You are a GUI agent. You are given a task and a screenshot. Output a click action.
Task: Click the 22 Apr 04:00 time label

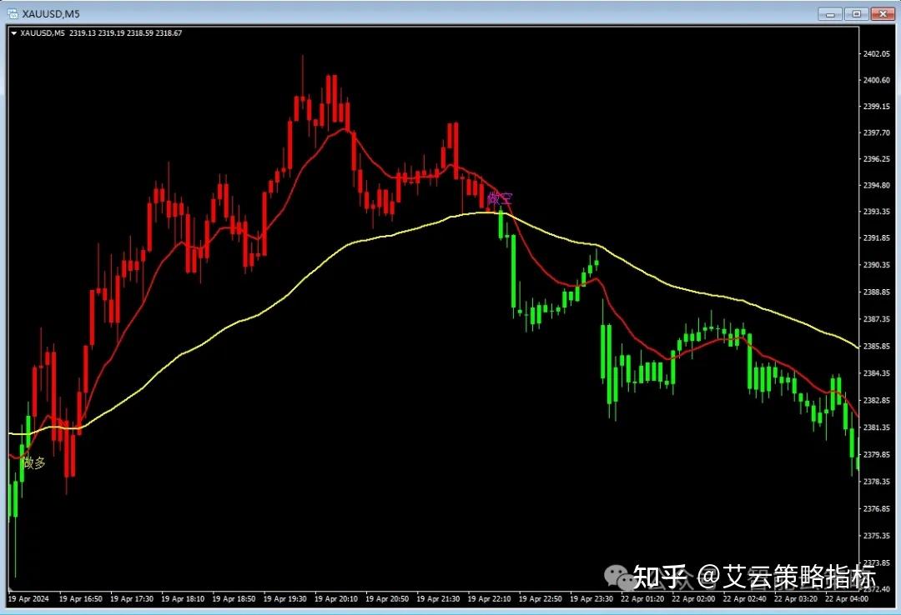(847, 599)
